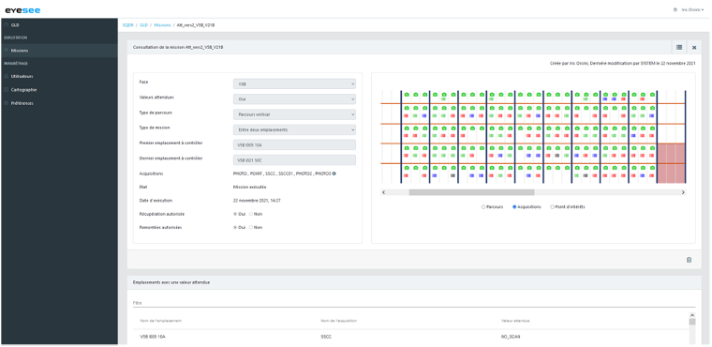Follow the Missions breadcrumb link
Screen dimensions: 712x347
[x=162, y=25]
